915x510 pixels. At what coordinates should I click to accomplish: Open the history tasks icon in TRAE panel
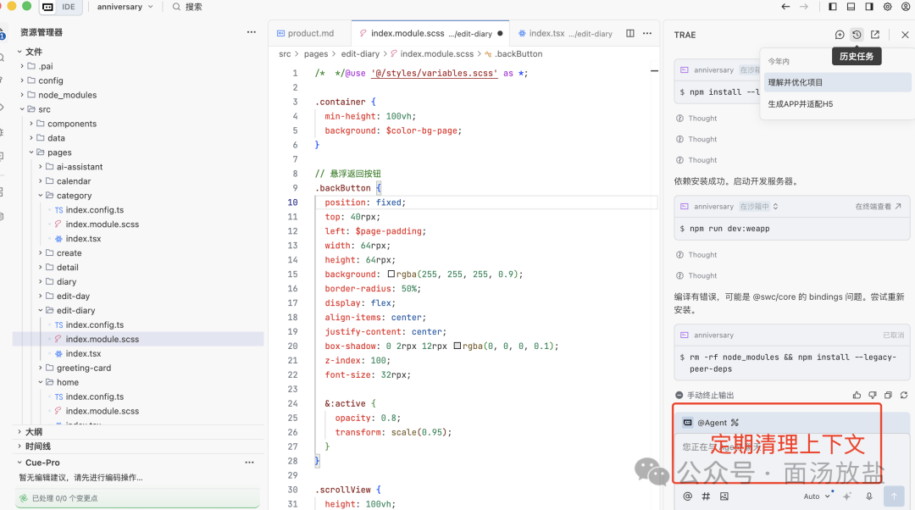click(x=857, y=35)
